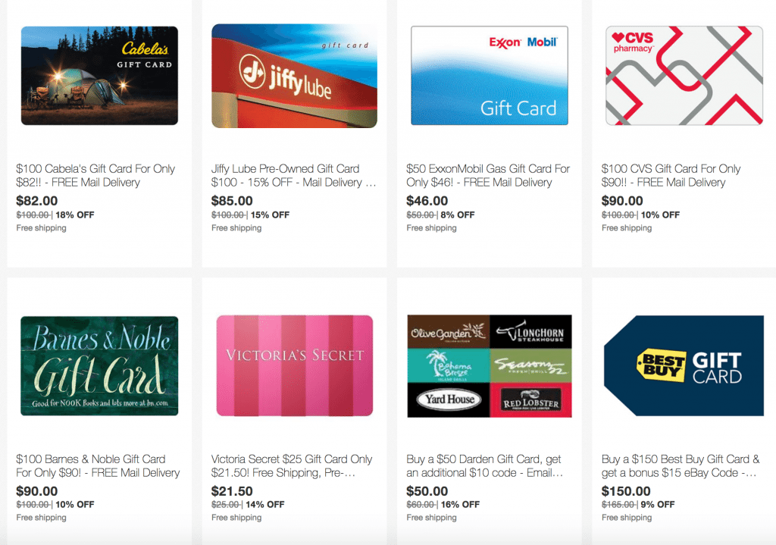Screen dimensions: 776x545
Task: Select the CVS pharmacy gift card image
Action: click(x=684, y=76)
